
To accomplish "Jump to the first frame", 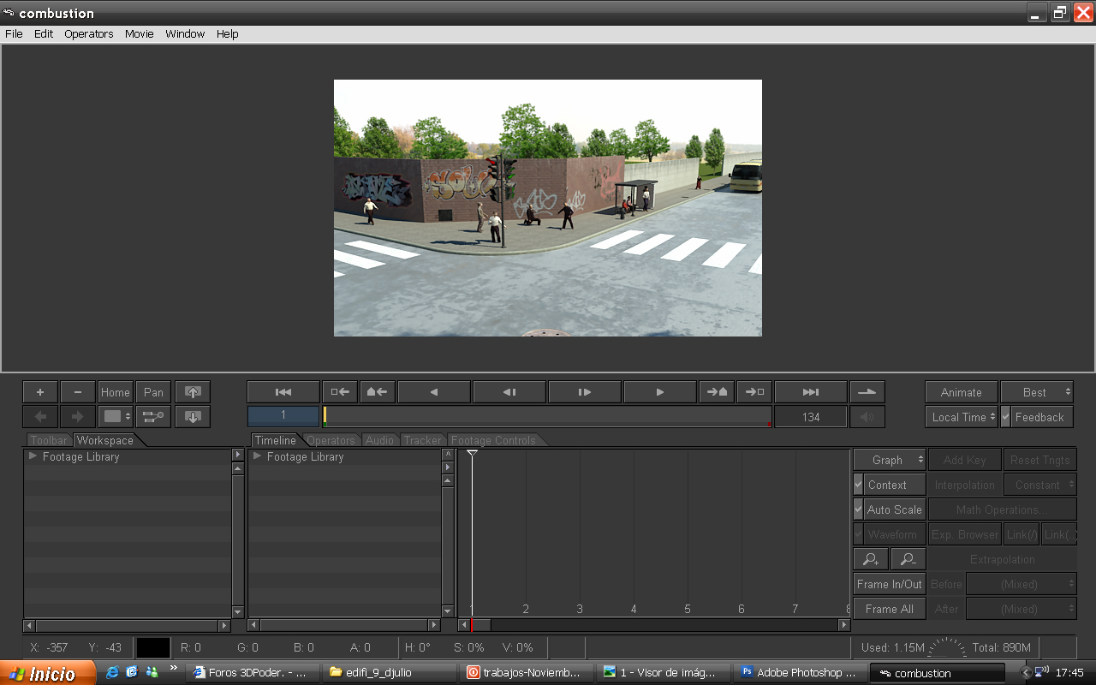I will click(283, 392).
